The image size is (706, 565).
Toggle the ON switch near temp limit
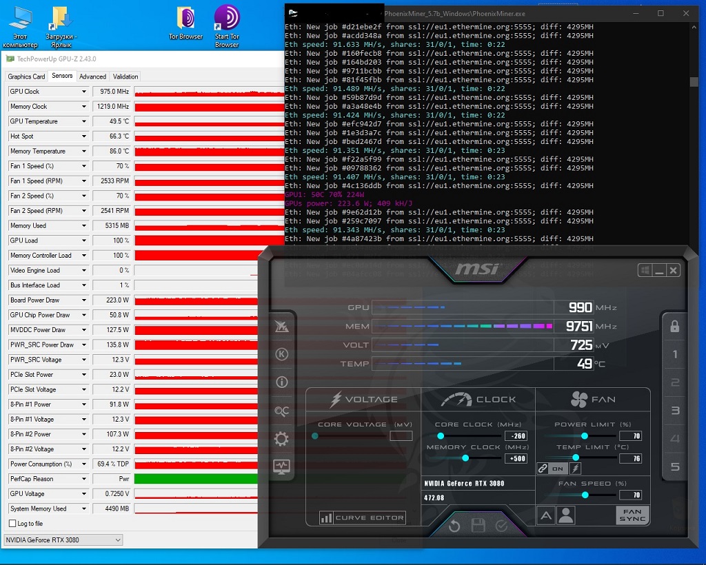pyautogui.click(x=558, y=469)
